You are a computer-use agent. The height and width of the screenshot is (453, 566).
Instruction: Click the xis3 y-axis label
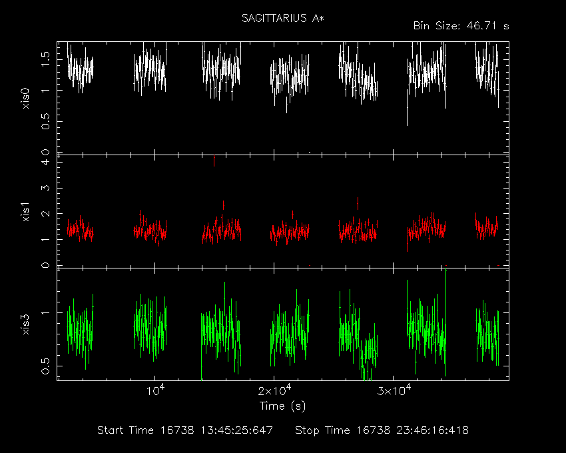point(25,324)
